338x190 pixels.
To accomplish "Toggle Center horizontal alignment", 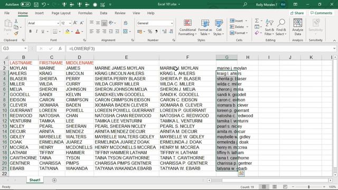I will [x=98, y=32].
